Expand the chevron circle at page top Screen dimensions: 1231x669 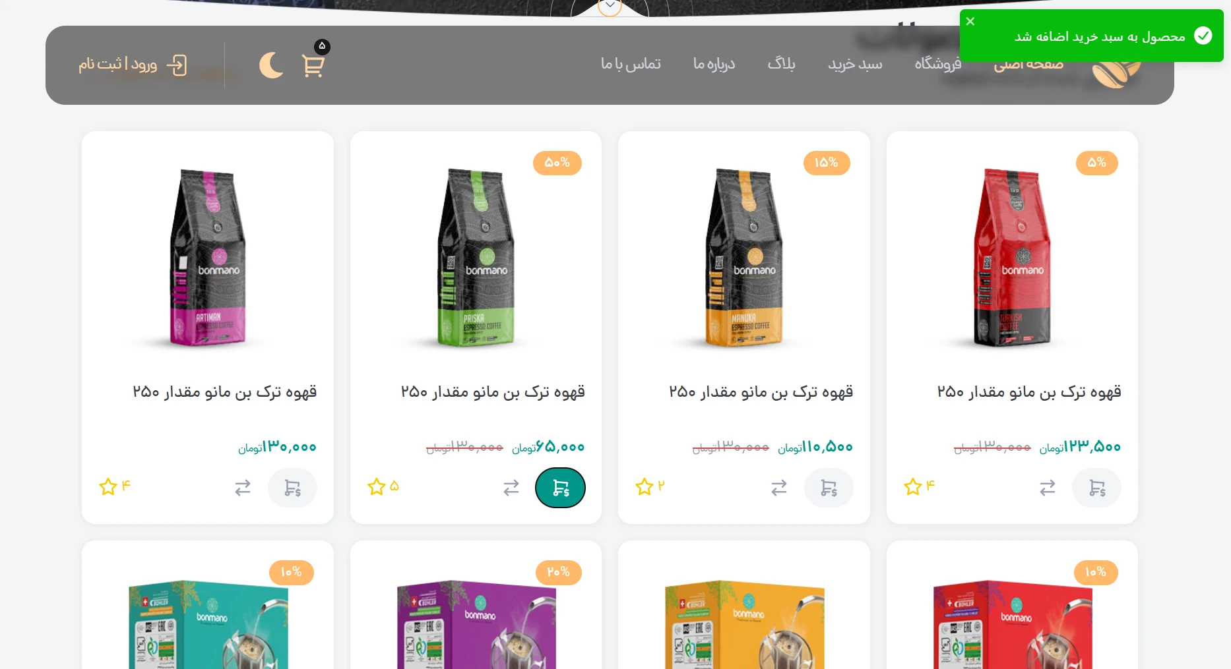[610, 5]
